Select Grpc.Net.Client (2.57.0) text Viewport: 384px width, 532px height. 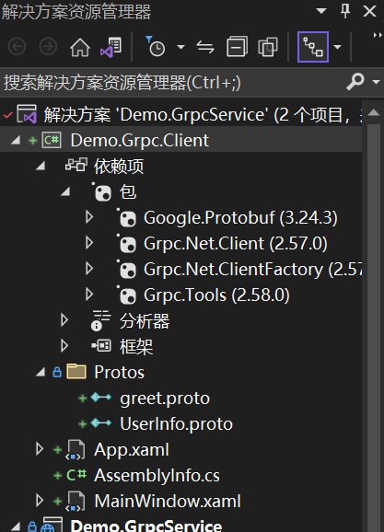pyautogui.click(x=236, y=244)
